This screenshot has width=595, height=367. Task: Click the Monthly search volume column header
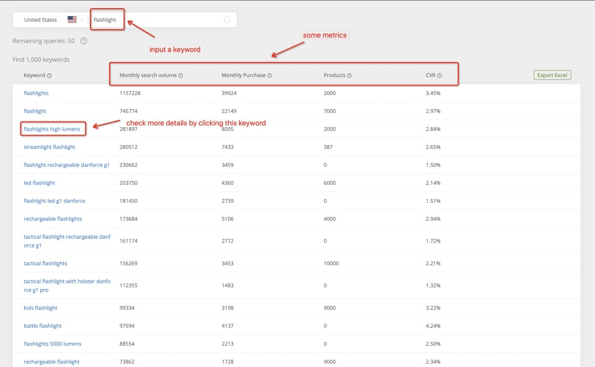(148, 75)
